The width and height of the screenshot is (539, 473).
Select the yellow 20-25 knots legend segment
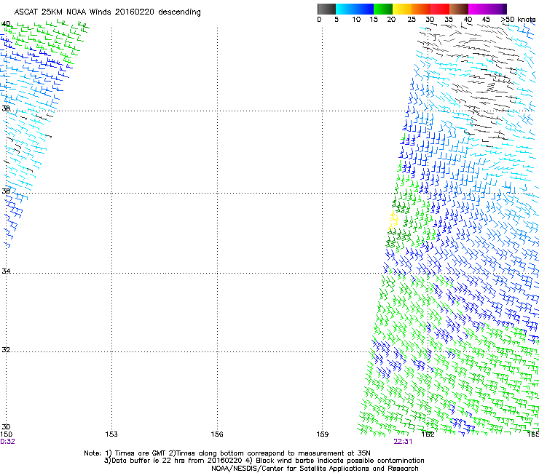click(x=402, y=9)
